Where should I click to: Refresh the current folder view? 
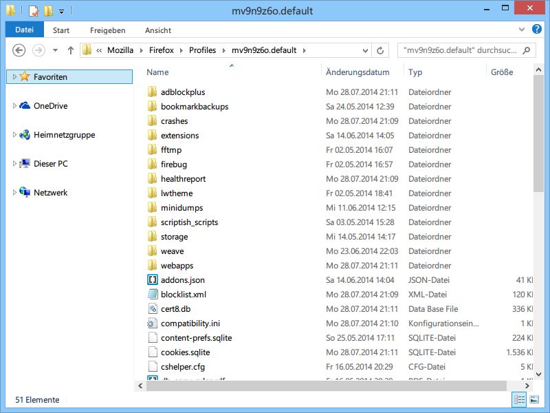(x=380, y=50)
